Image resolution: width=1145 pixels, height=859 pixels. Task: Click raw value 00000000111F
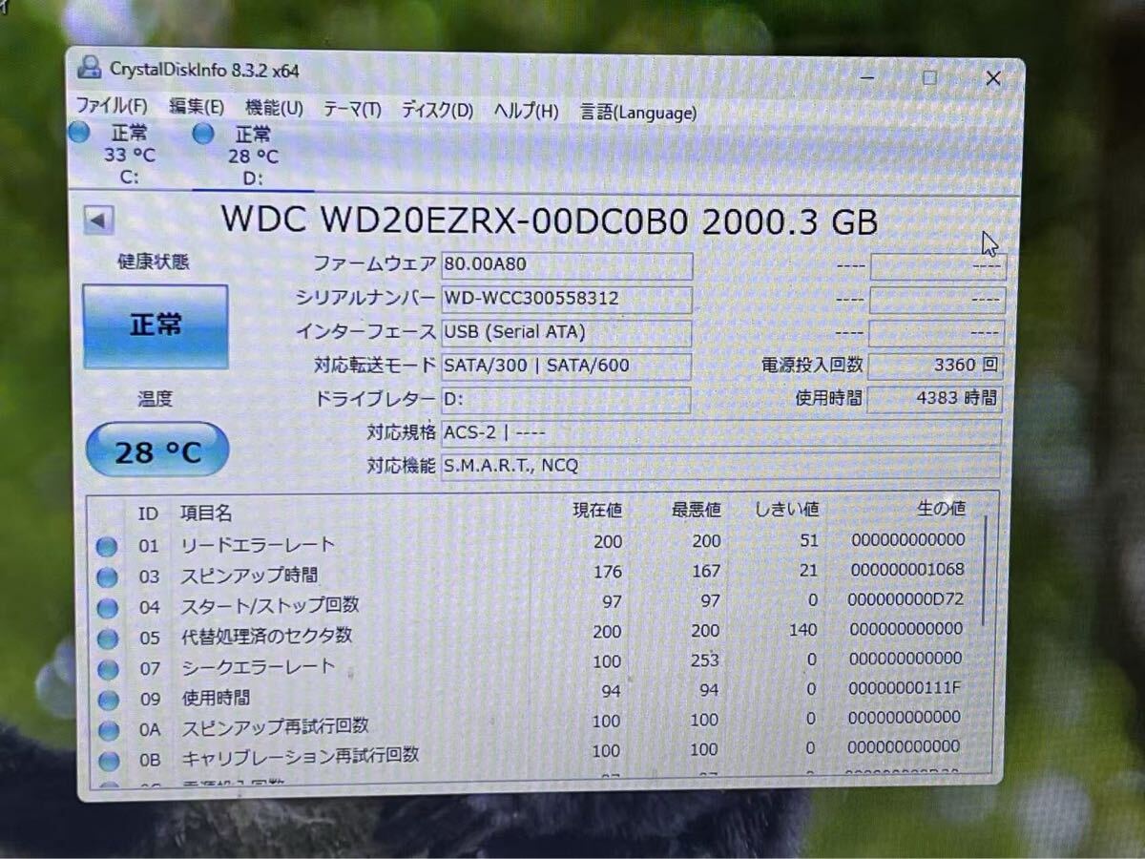[x=906, y=687]
